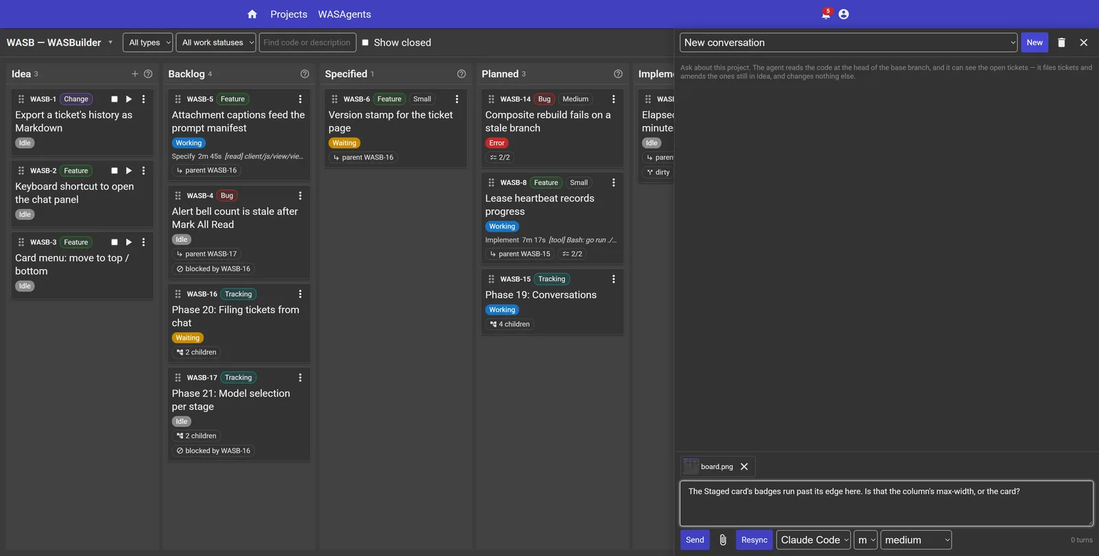Open blocked by WASB-16 chip on WASB-4
This screenshot has width=1099, height=556.
click(214, 269)
